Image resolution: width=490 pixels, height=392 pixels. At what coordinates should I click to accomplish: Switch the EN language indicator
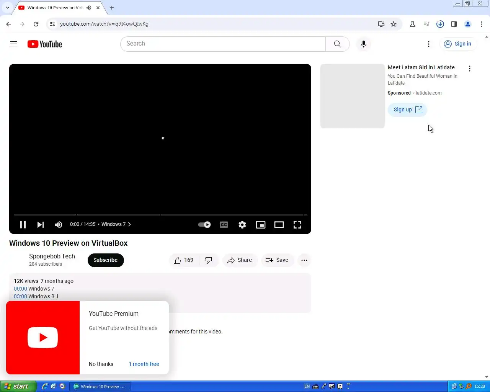coord(307,387)
